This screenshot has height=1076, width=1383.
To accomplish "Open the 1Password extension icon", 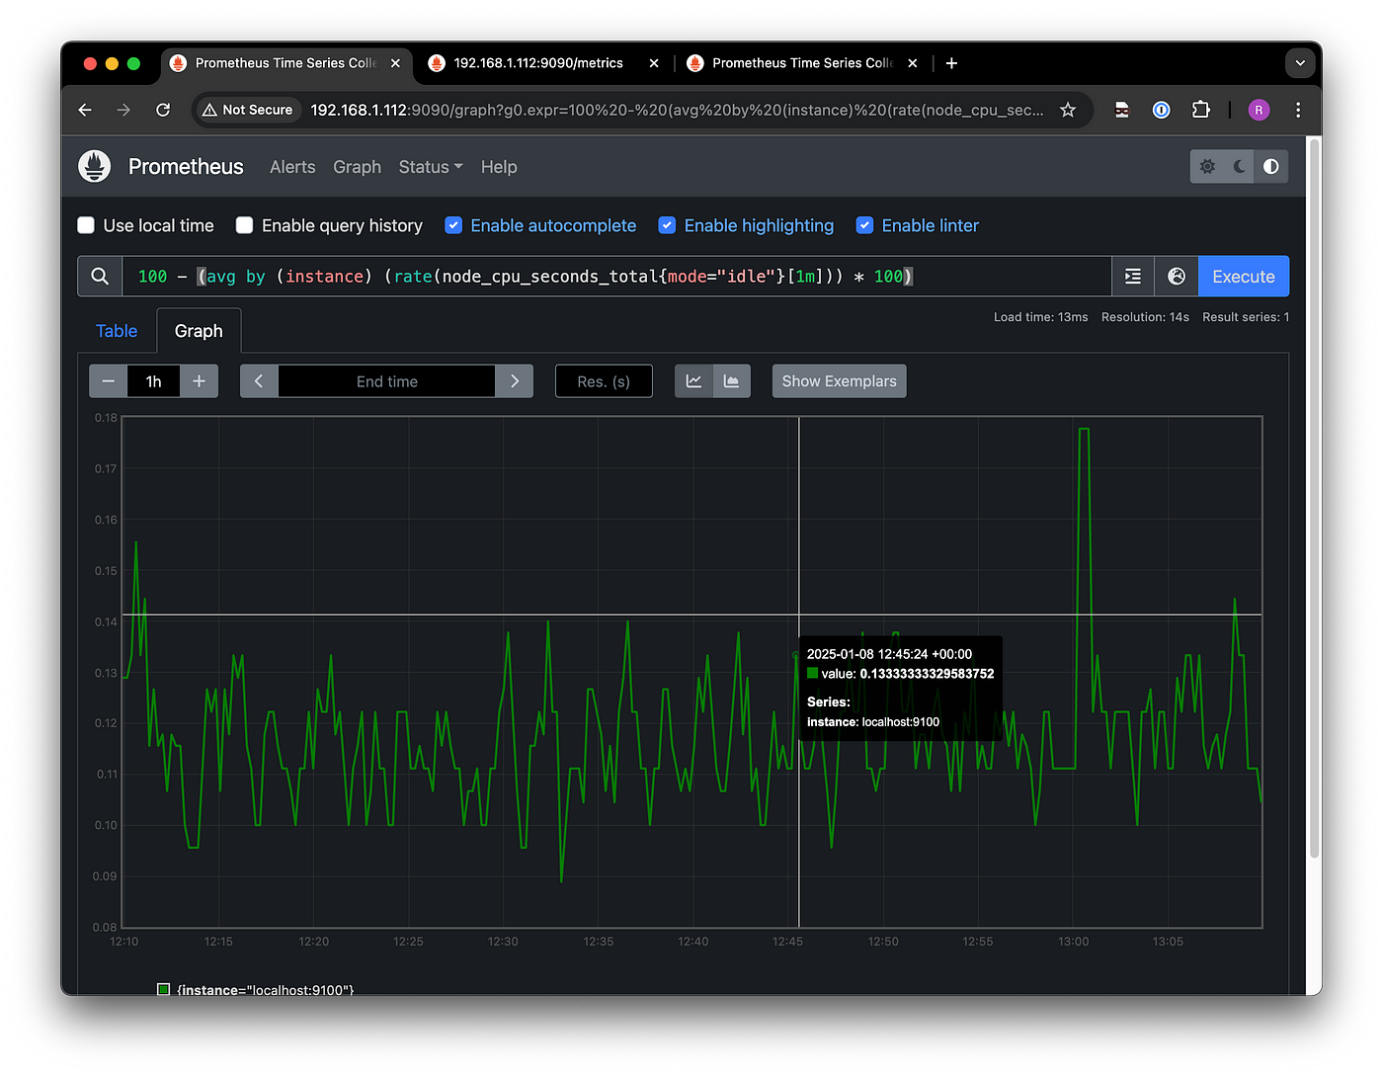I will click(1162, 110).
